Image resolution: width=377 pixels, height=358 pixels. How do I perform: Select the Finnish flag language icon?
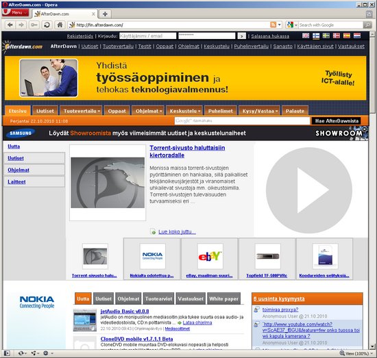[x=316, y=36]
